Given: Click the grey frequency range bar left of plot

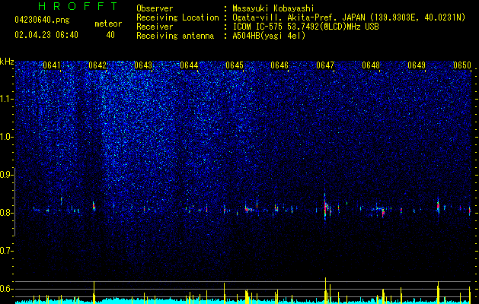Looking at the screenshot, I should pyautogui.click(x=14, y=202).
